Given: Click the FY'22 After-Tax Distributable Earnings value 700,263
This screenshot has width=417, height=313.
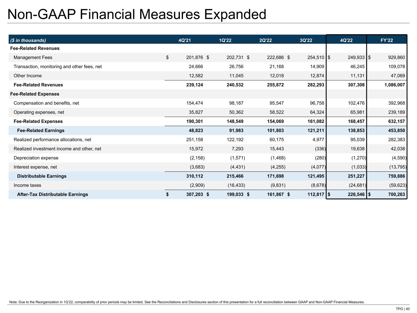Looking at the screenshot, I should [x=394, y=194].
